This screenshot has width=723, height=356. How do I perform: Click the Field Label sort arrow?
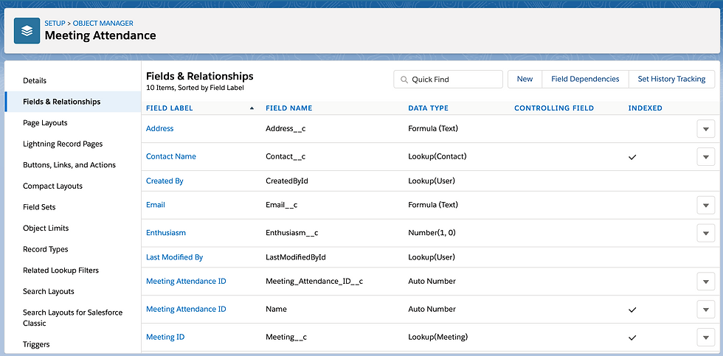(252, 108)
